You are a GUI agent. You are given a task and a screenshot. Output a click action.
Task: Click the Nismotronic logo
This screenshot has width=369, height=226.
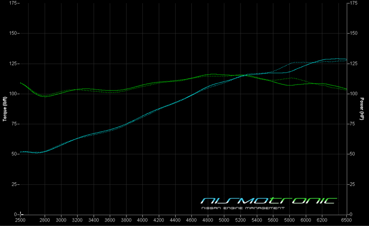point(269,200)
